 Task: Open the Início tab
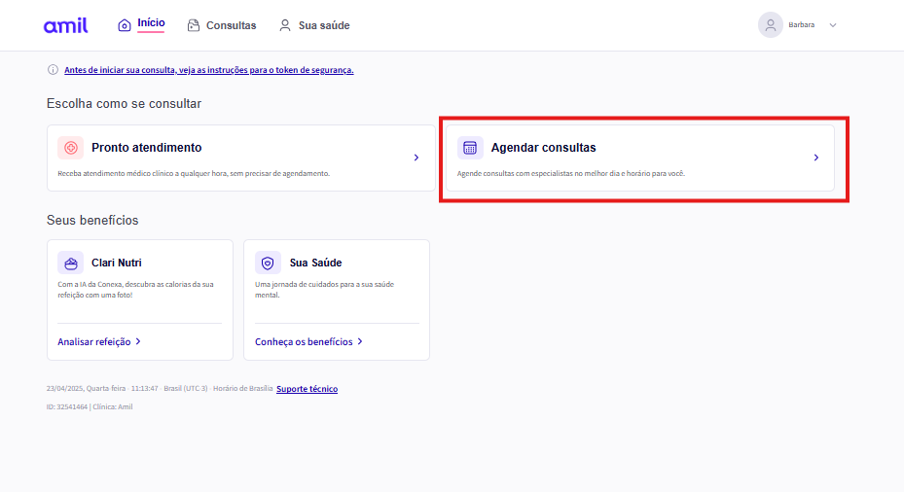(151, 23)
